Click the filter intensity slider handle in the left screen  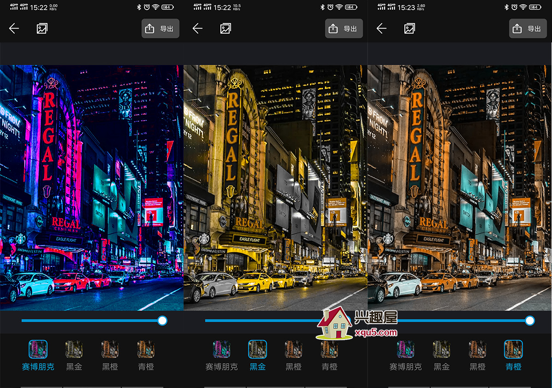click(x=162, y=321)
